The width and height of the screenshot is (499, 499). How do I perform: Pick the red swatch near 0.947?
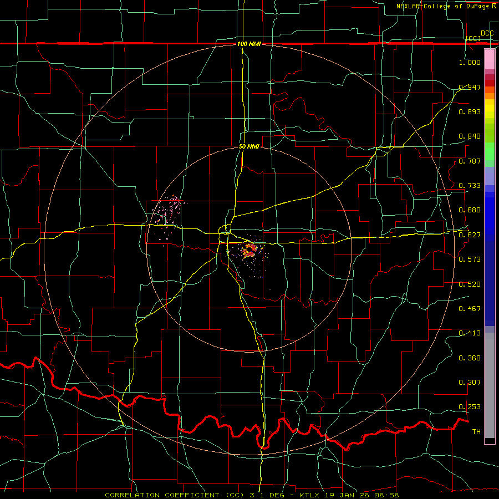coord(490,83)
